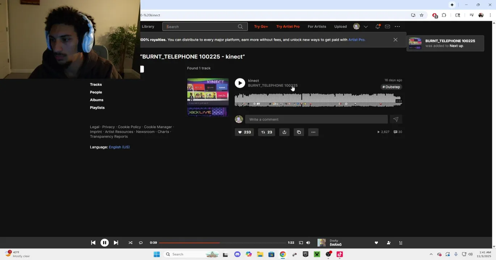
Task: Show hidden system tray icons
Action: coord(431,254)
